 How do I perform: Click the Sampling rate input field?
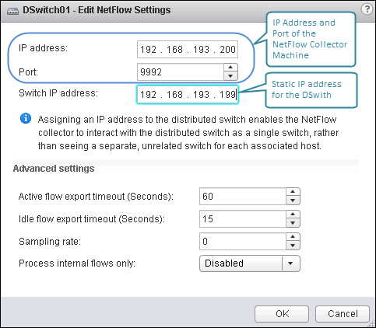243,242
